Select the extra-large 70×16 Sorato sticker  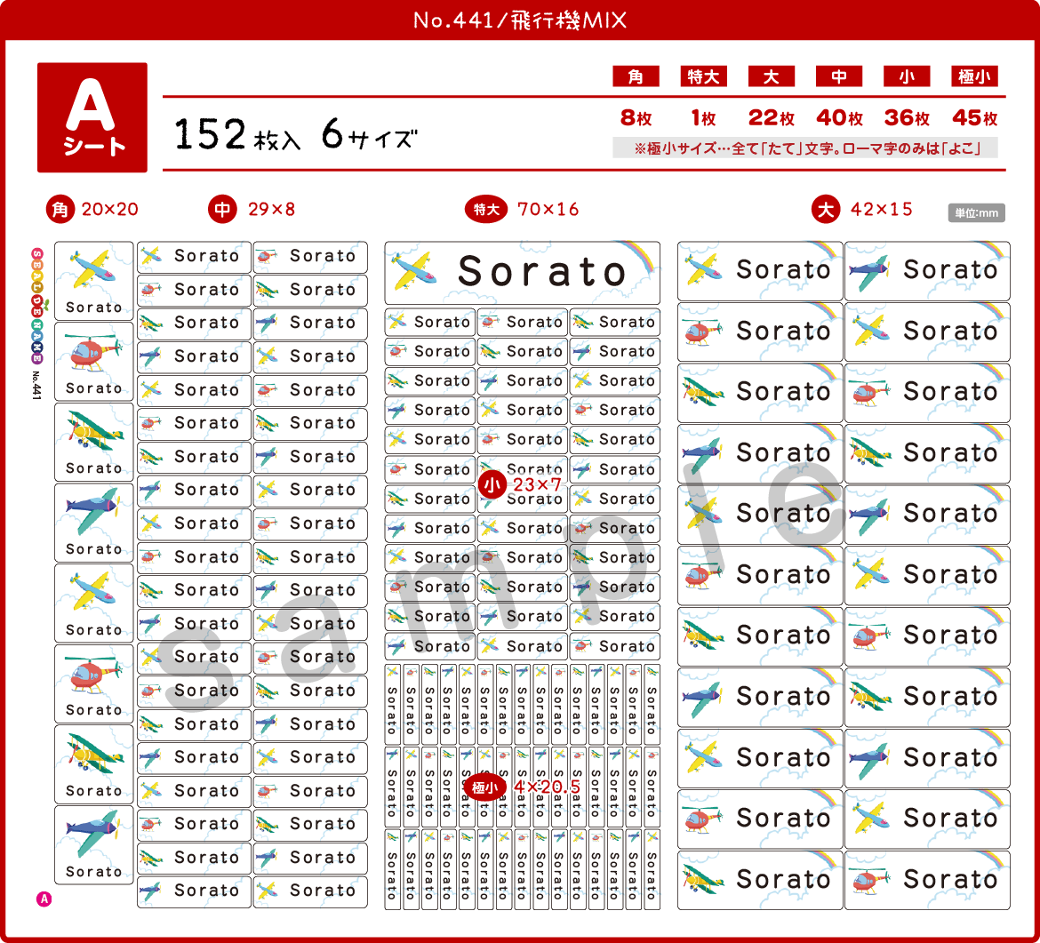click(523, 273)
